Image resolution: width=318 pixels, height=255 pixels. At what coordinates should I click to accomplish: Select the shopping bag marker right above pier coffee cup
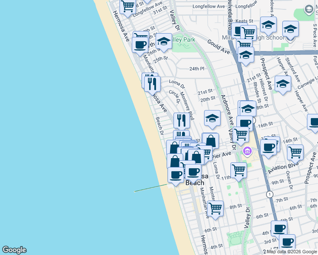point(175,161)
